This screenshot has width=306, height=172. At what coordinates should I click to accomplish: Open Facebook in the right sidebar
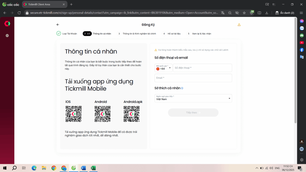(302, 50)
